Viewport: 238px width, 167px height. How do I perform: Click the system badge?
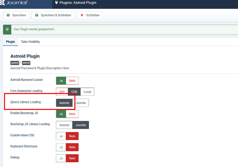[x=15, y=63]
